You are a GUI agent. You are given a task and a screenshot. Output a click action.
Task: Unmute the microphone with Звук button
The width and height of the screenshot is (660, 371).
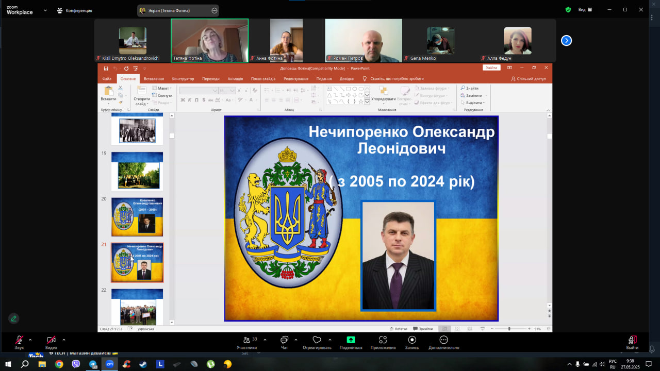(19, 340)
